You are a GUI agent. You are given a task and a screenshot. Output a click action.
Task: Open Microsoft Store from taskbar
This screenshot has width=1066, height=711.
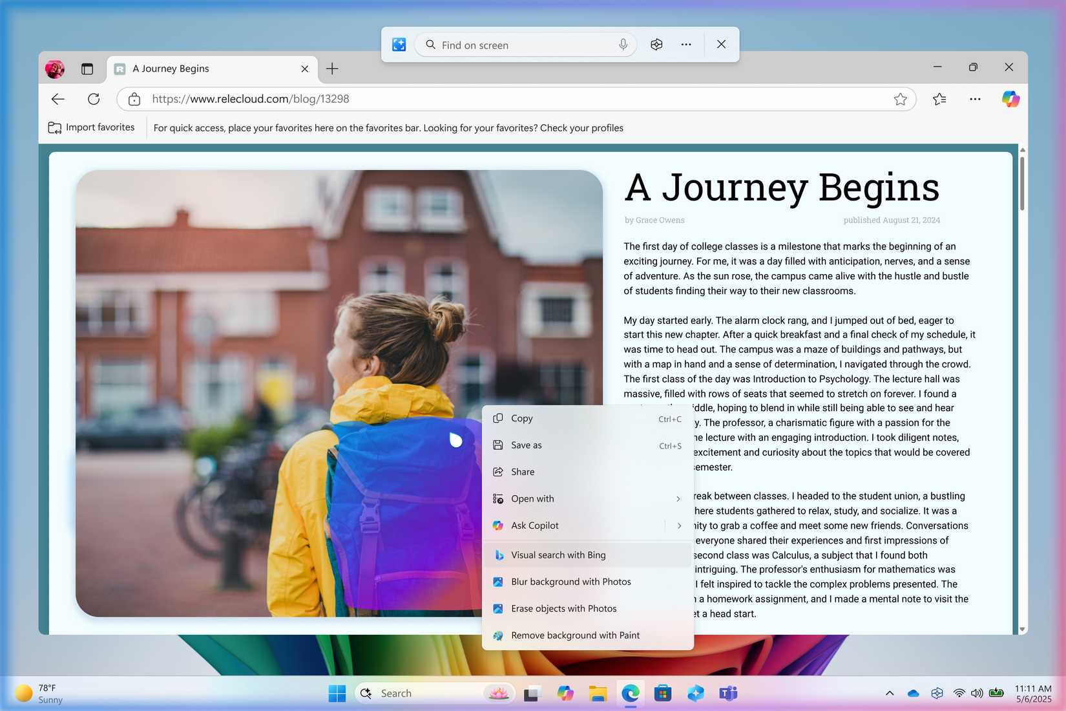tap(662, 694)
